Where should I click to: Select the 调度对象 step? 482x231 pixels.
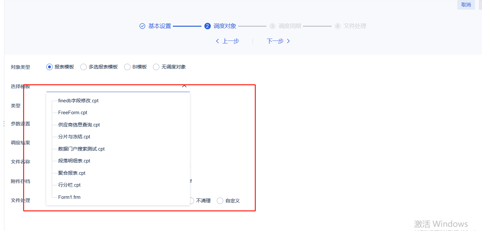[x=225, y=26]
